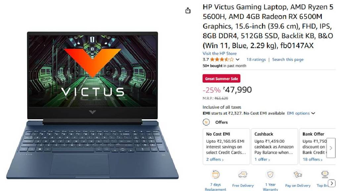Click the HP Victus laptop product image
339x191 pixels.
coord(93,105)
